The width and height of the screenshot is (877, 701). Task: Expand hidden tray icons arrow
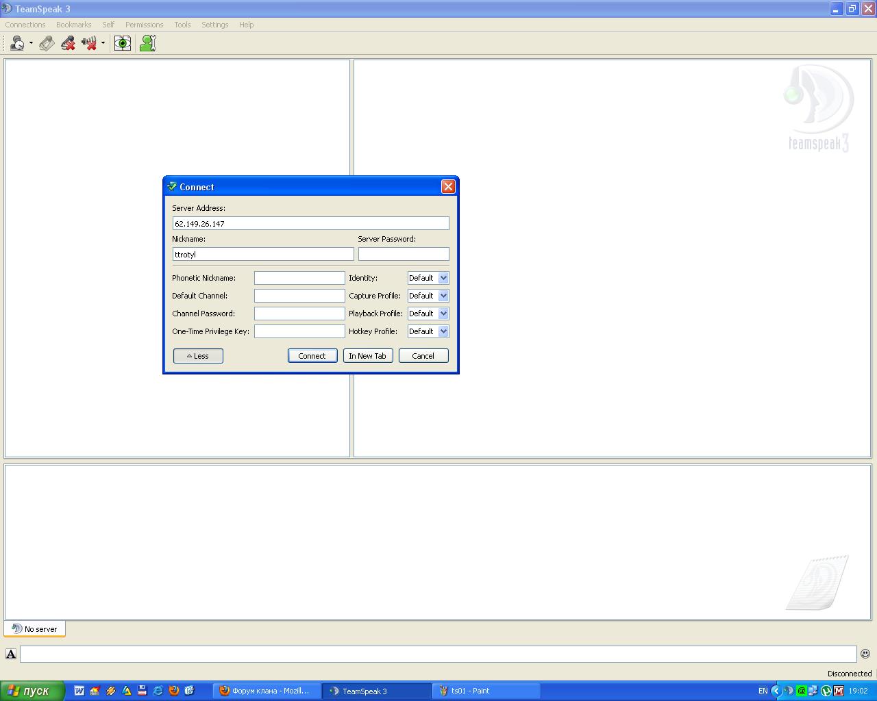(x=776, y=691)
